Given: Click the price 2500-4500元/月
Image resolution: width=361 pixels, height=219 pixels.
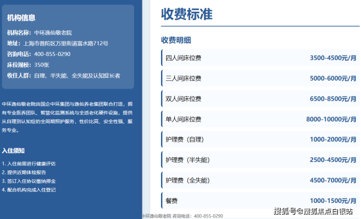Looking at the screenshot, I should pyautogui.click(x=333, y=160).
